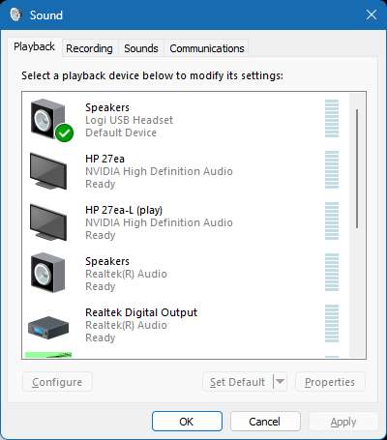Open the Communications tab
The height and width of the screenshot is (440, 387).
click(207, 48)
